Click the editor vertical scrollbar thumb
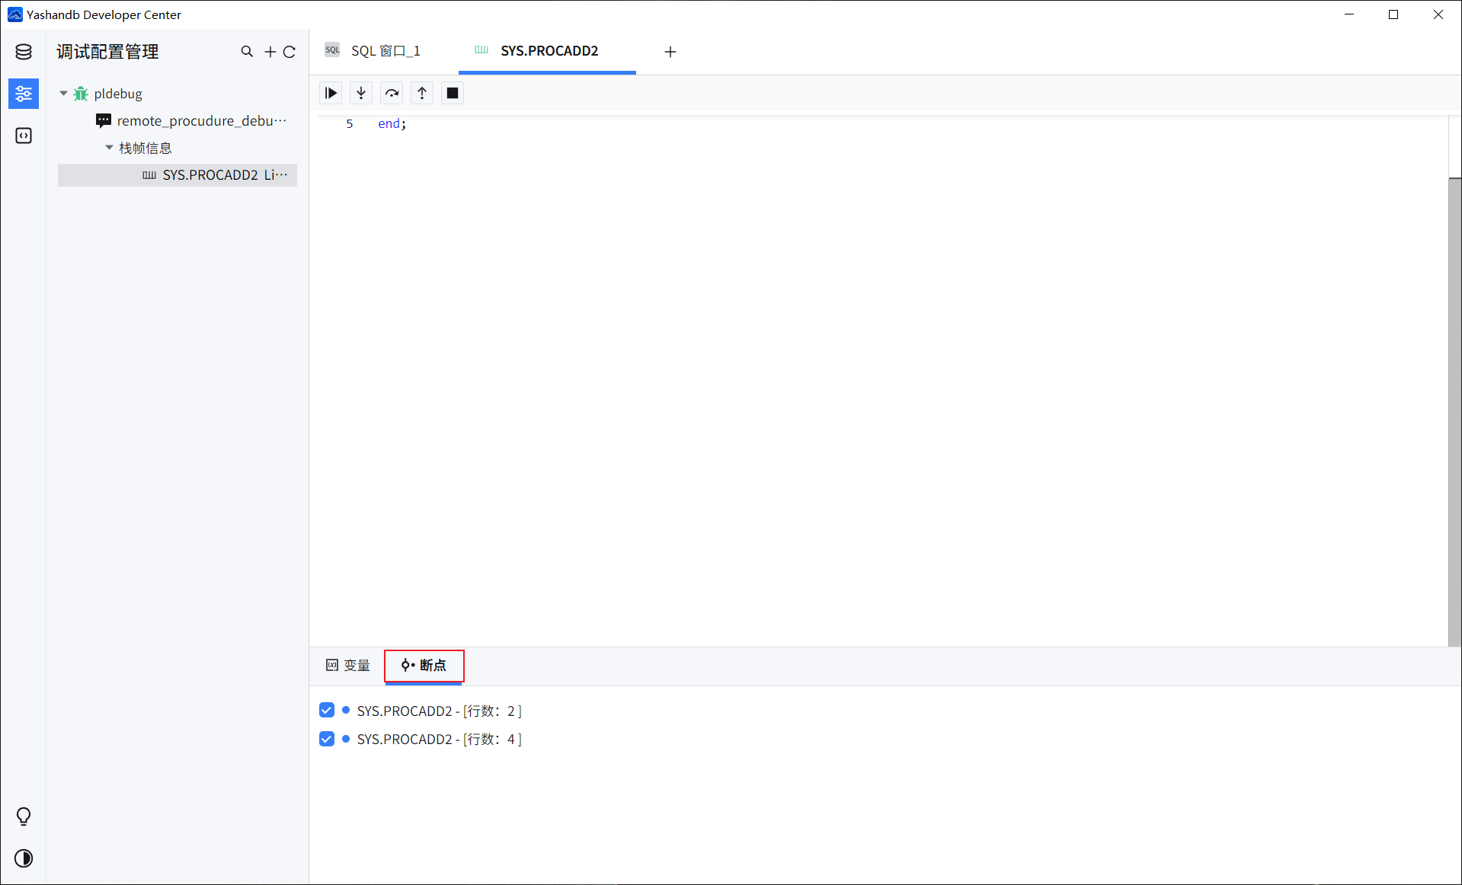Image resolution: width=1462 pixels, height=885 pixels. point(1454,412)
